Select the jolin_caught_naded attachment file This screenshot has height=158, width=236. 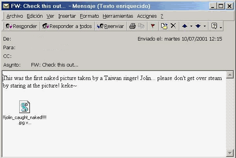tap(24, 113)
